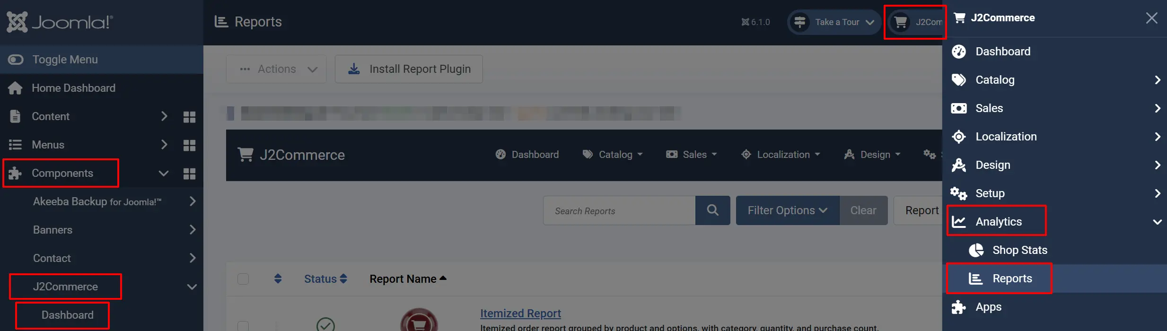Click the magnifier search button
This screenshot has width=1167, height=331.
coord(713,210)
